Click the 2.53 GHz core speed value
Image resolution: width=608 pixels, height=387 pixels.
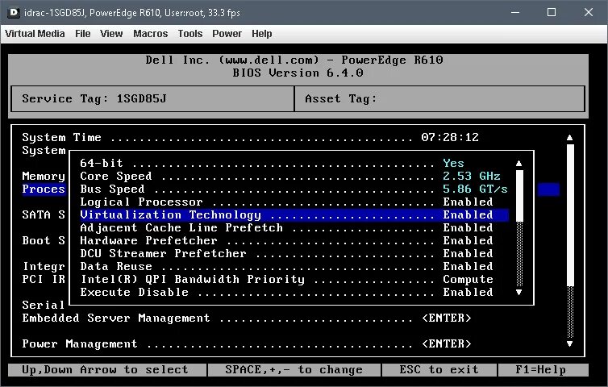click(472, 176)
